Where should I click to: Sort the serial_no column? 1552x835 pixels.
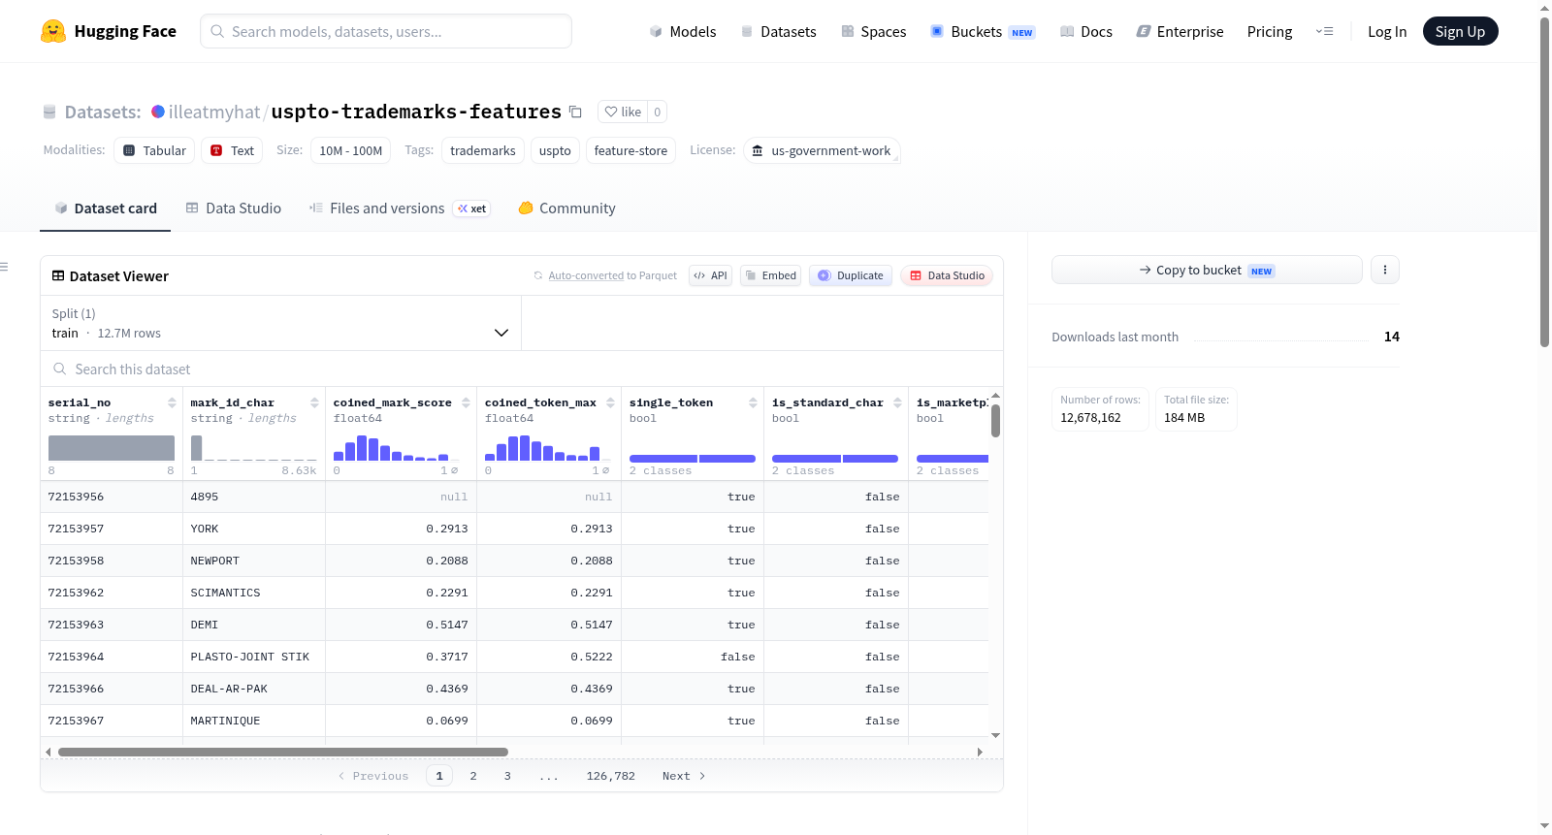point(172,402)
